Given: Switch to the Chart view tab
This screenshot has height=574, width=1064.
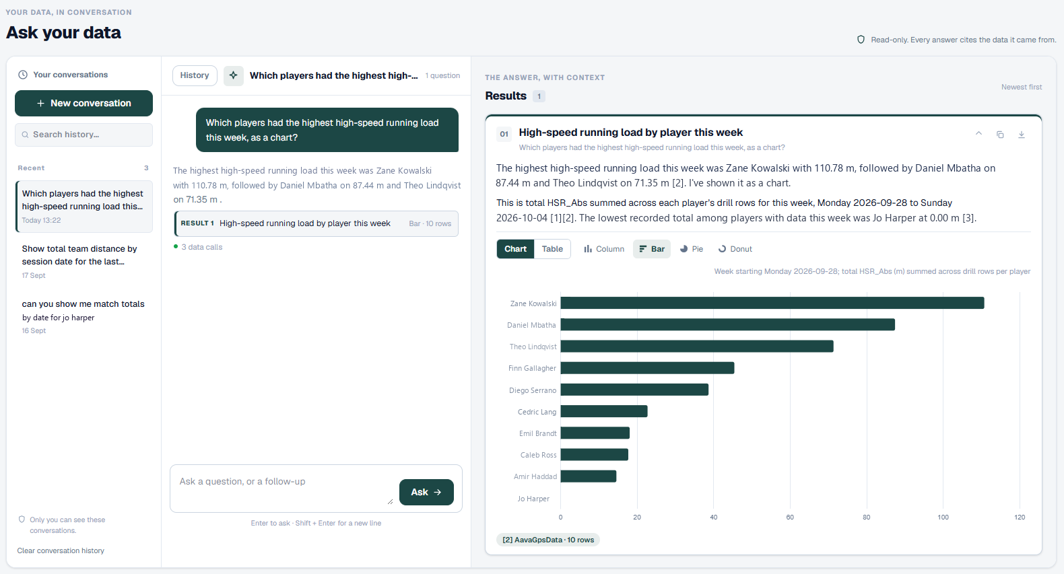Looking at the screenshot, I should click(x=515, y=249).
